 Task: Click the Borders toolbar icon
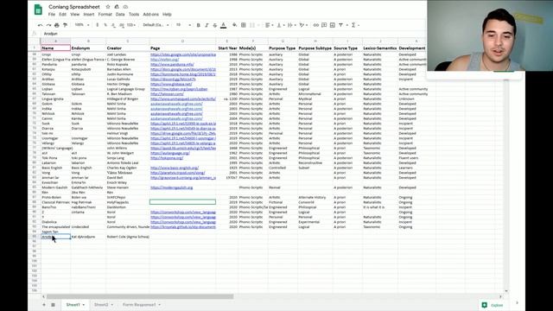click(x=244, y=25)
